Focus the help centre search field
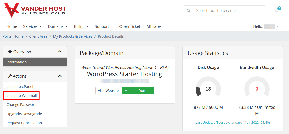The height and width of the screenshot is (134, 289). [225, 10]
